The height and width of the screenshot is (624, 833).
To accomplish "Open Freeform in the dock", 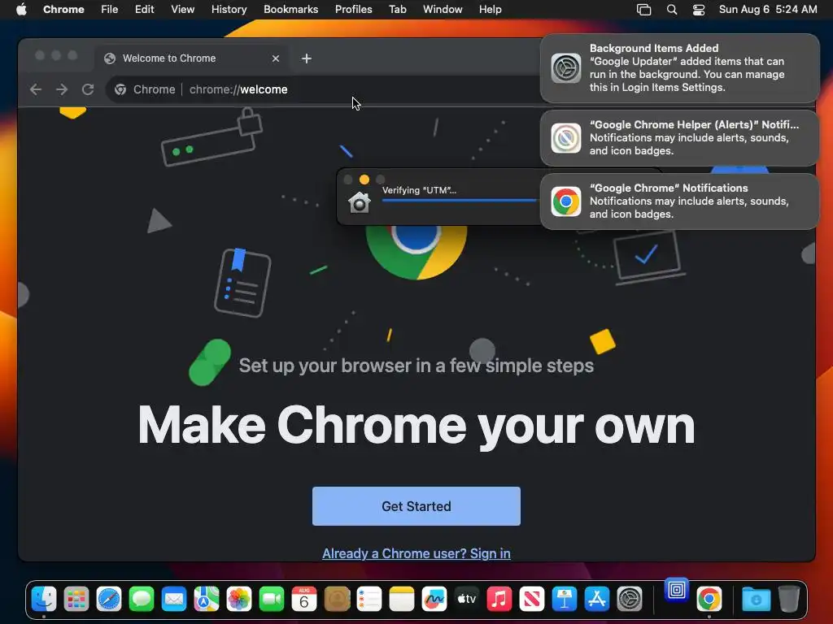I will 434,599.
